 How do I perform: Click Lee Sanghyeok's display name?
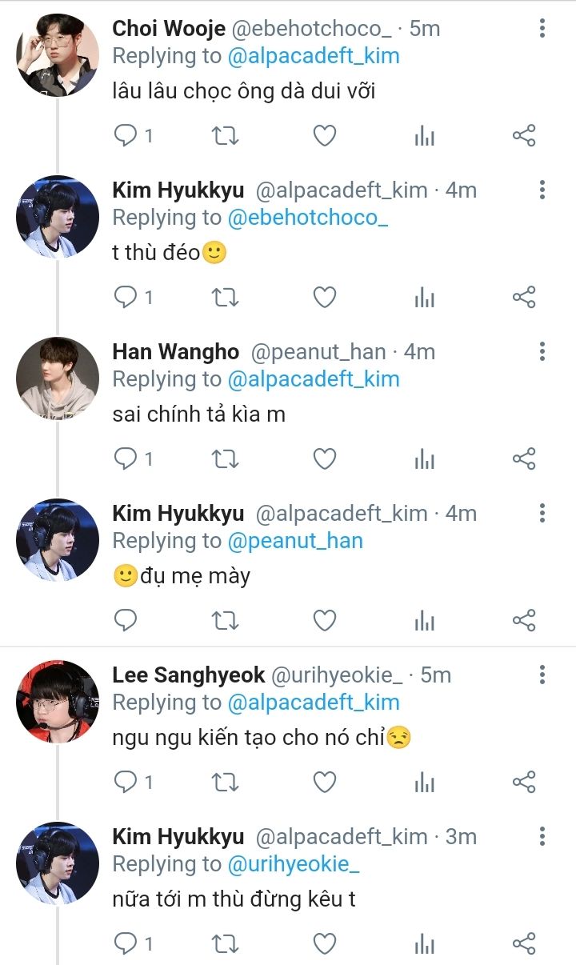tap(188, 675)
